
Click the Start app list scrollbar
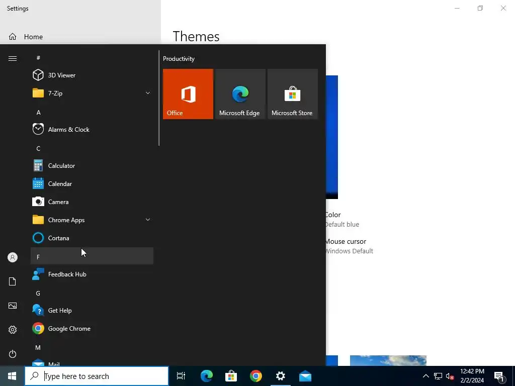click(159, 98)
